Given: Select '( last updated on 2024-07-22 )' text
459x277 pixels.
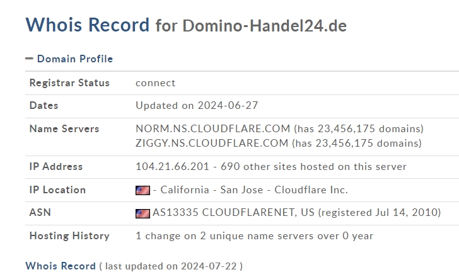Looking at the screenshot, I should pyautogui.click(x=171, y=266).
